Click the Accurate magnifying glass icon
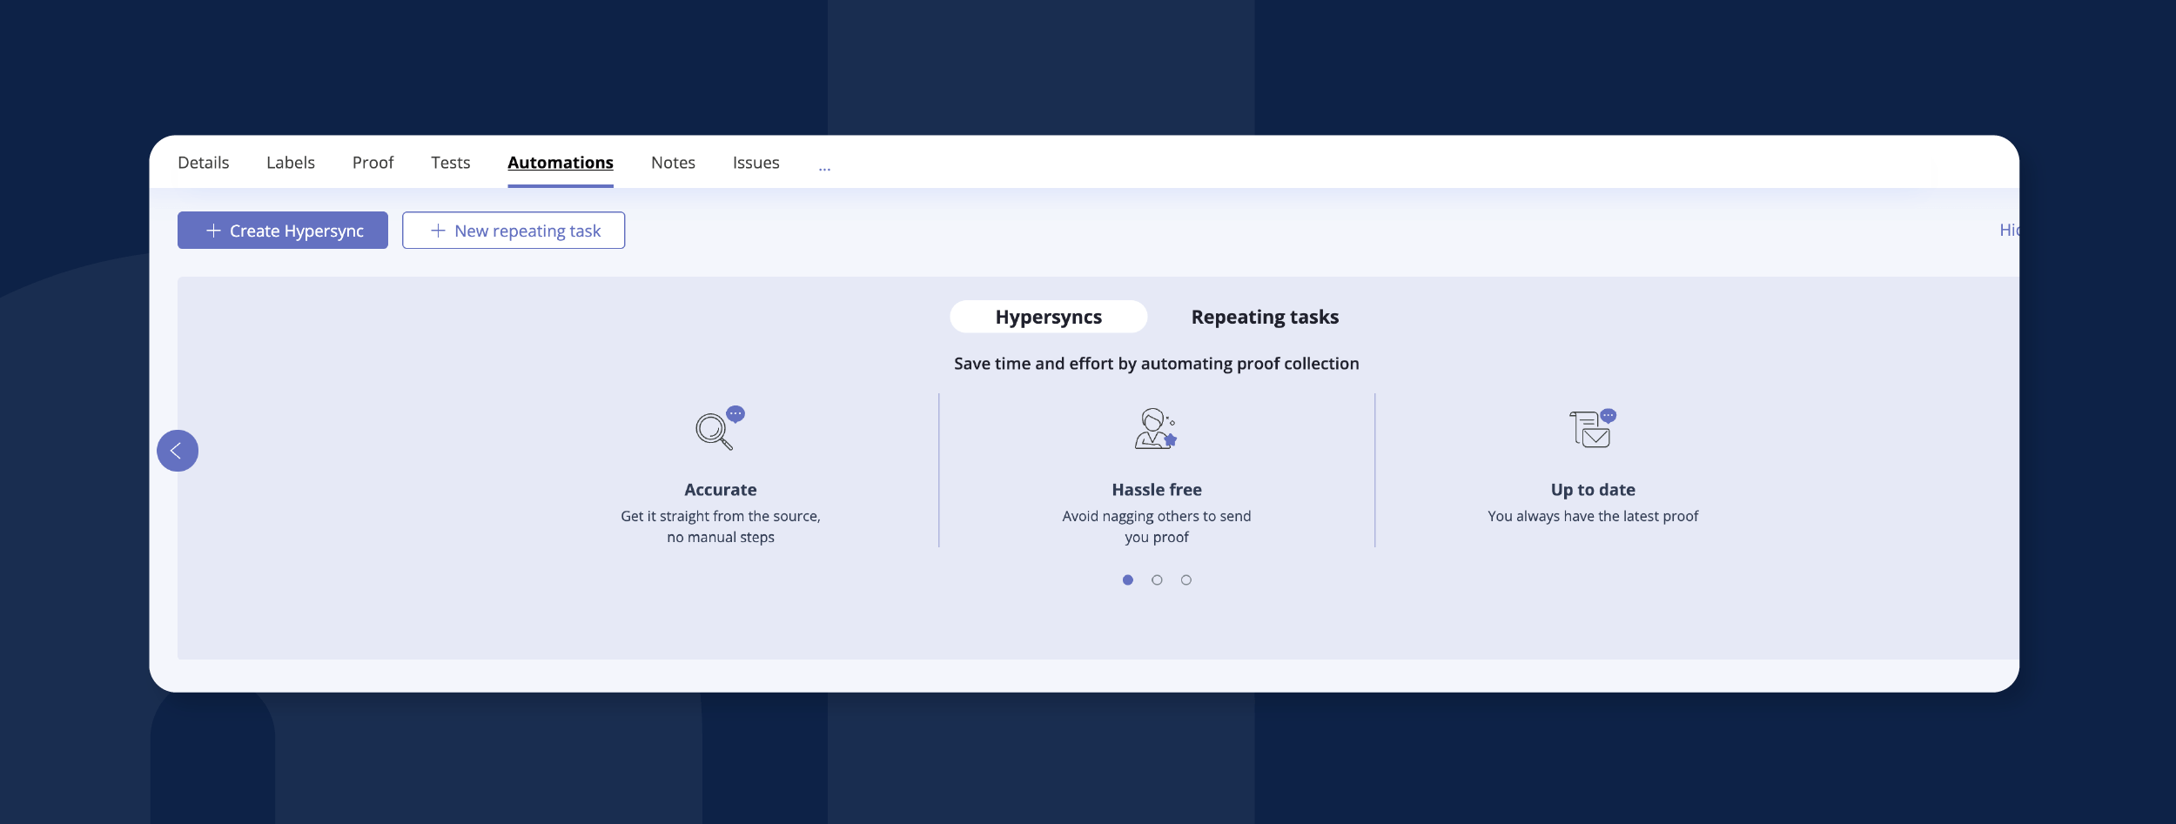This screenshot has width=2176, height=824. click(x=720, y=428)
